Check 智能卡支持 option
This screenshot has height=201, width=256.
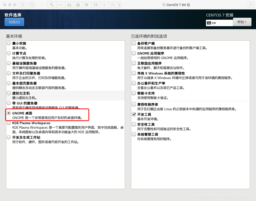[134, 93]
